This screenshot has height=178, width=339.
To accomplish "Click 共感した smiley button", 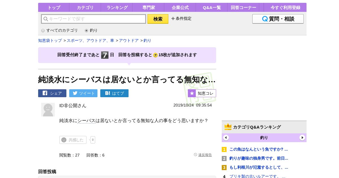I will [x=73, y=140].
